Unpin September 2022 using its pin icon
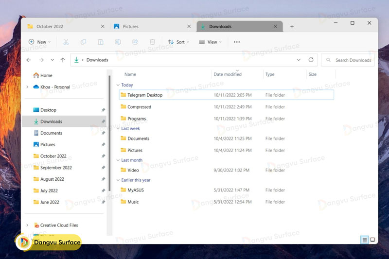Viewport: 389px width, 259px height. (x=103, y=168)
